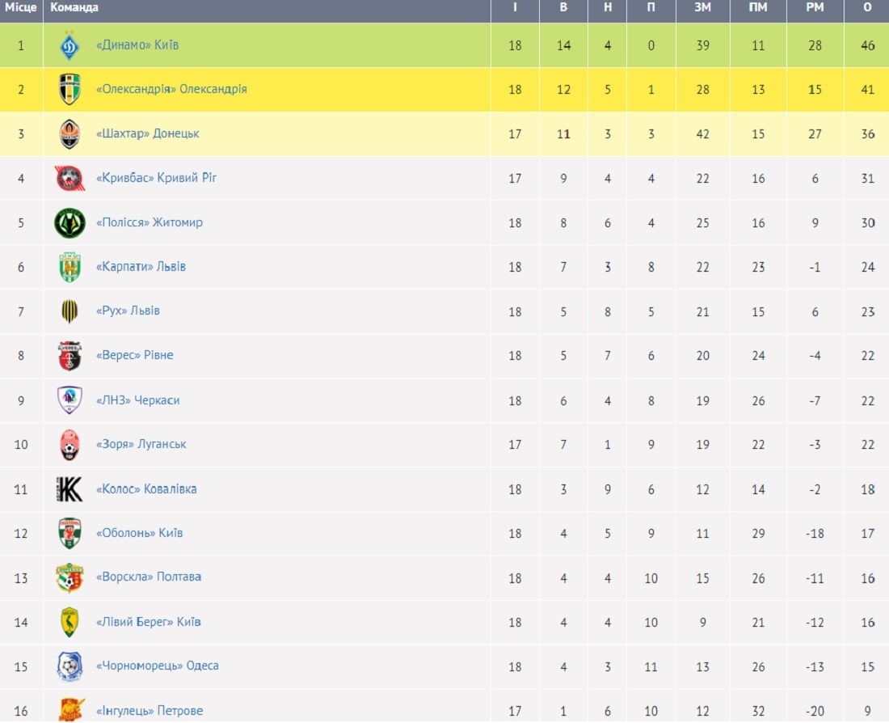Click the Команда column header
The width and height of the screenshot is (889, 723).
tap(74, 7)
